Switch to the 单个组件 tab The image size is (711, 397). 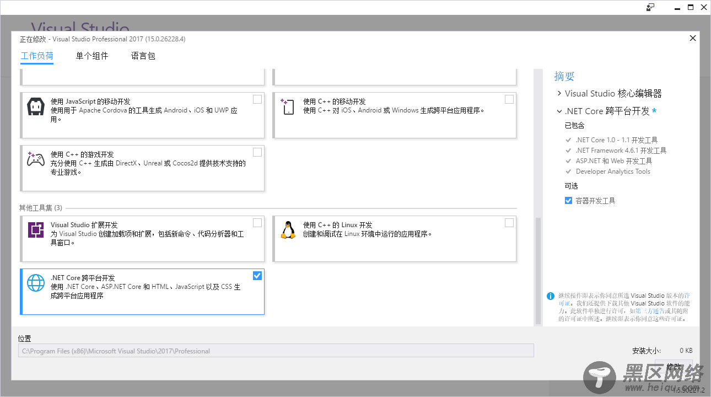[92, 56]
